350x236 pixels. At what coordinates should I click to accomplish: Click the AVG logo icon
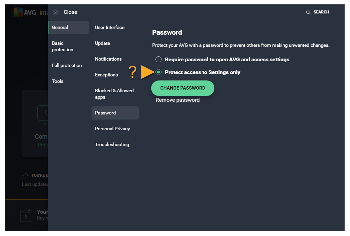(17, 12)
